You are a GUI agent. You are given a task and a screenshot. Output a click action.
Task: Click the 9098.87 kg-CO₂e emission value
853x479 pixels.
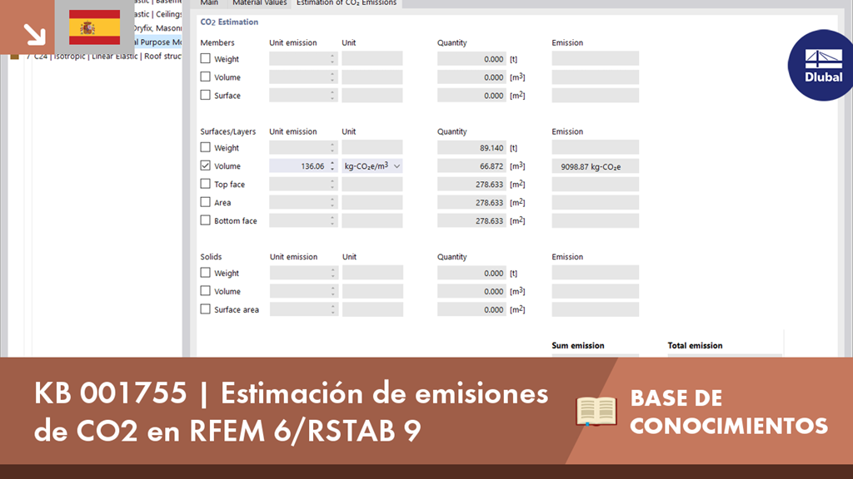coord(595,166)
